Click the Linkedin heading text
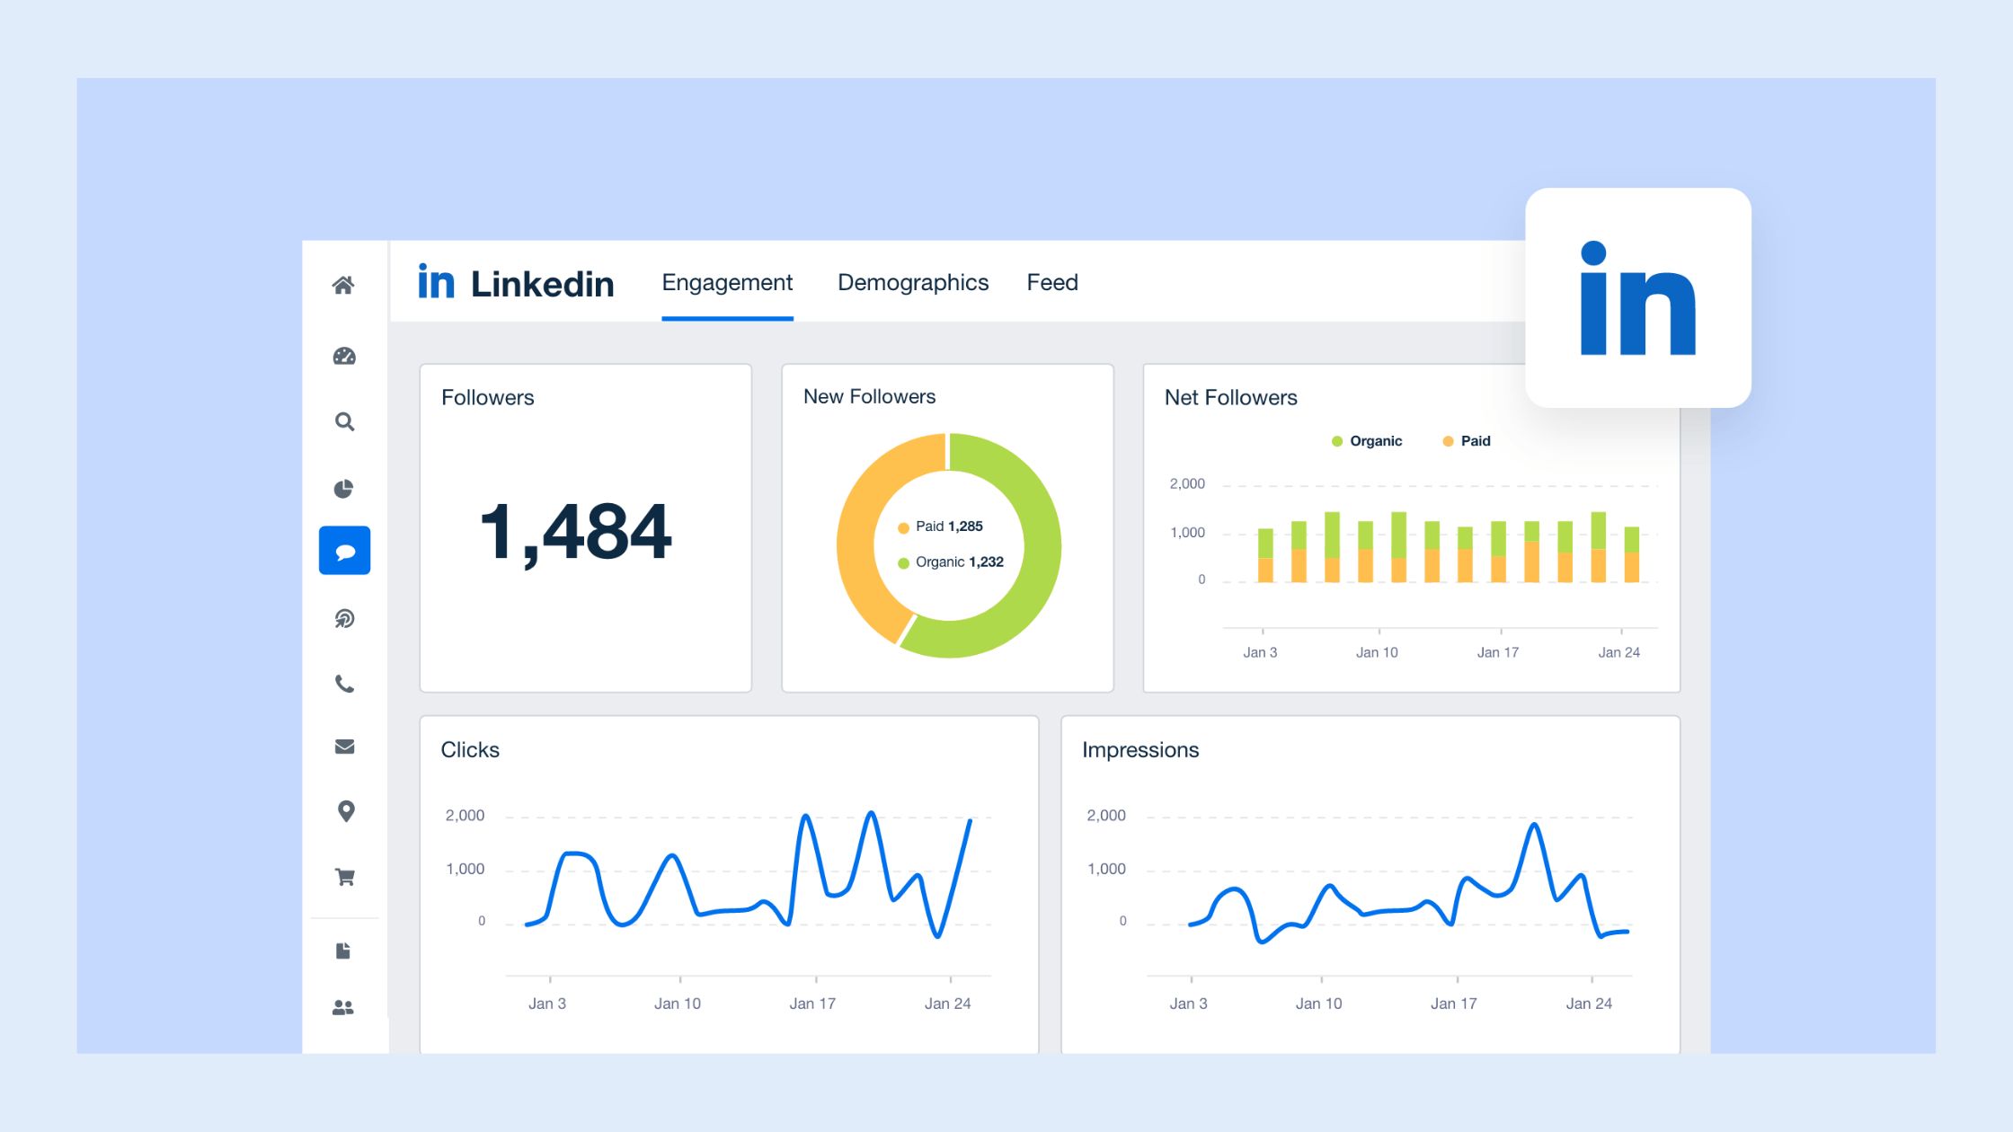The image size is (2013, 1132). pos(543,285)
